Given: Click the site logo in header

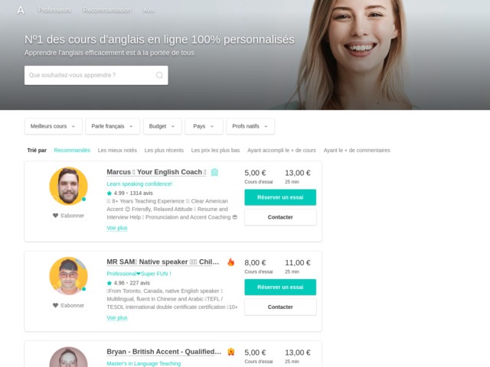Looking at the screenshot, I should (21, 10).
